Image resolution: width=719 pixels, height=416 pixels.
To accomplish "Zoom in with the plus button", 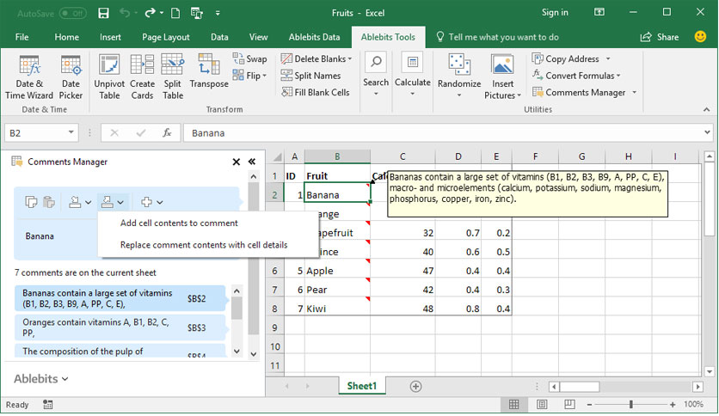I will click(673, 405).
